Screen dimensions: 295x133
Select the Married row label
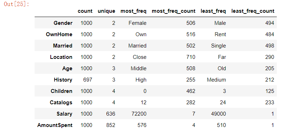point(62,46)
